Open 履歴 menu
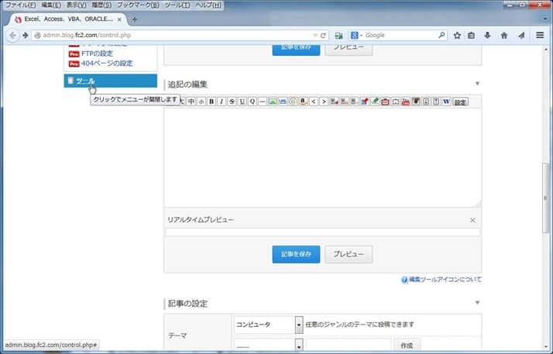 pyautogui.click(x=101, y=5)
